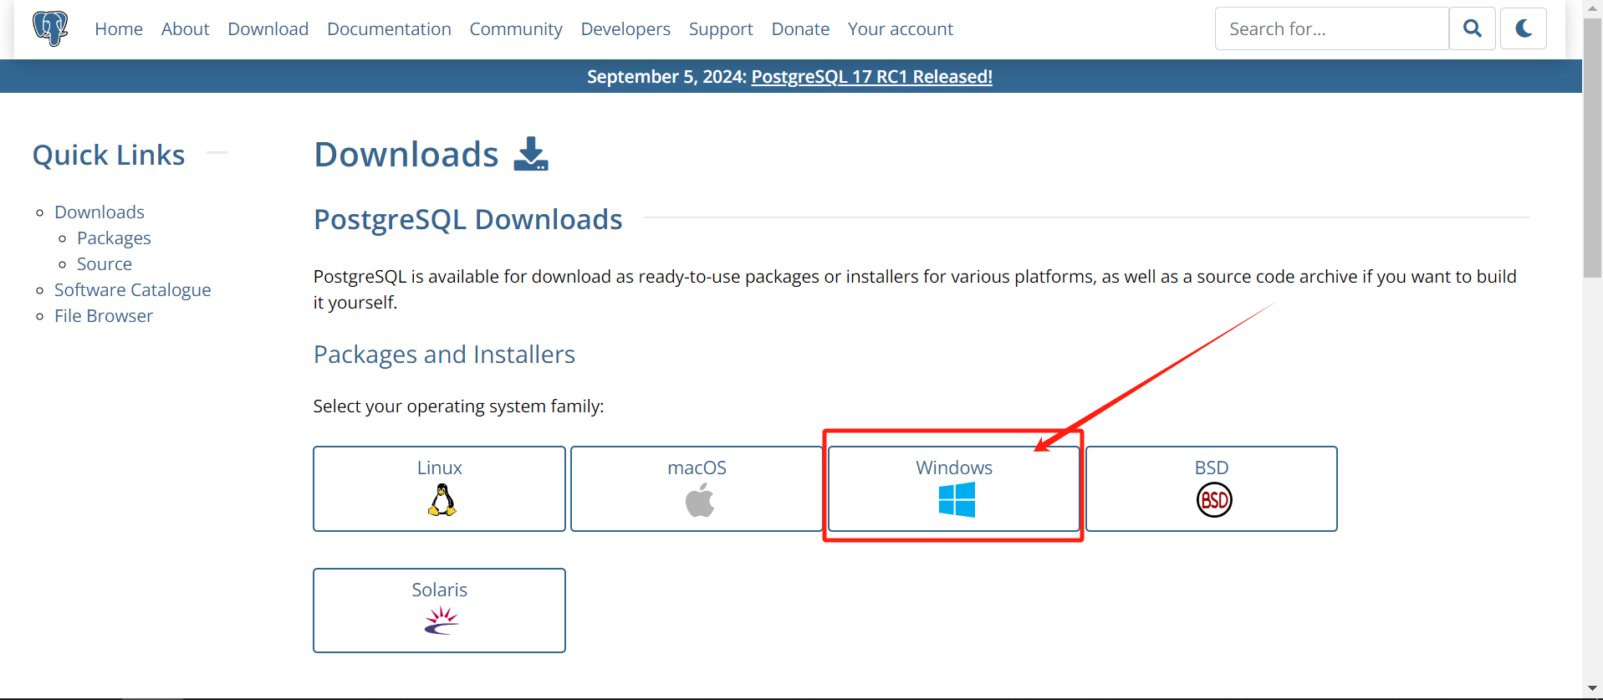Click the PostgreSQL Downloads subheading

click(x=467, y=219)
